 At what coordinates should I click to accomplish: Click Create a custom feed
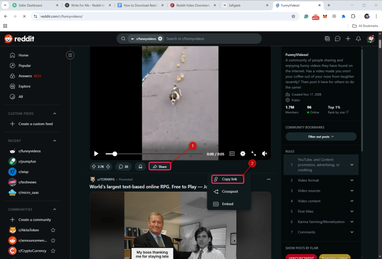click(x=32, y=124)
